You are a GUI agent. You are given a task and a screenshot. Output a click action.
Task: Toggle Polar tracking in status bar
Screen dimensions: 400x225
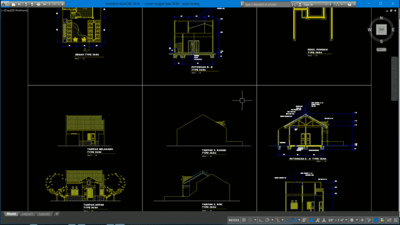point(267,220)
